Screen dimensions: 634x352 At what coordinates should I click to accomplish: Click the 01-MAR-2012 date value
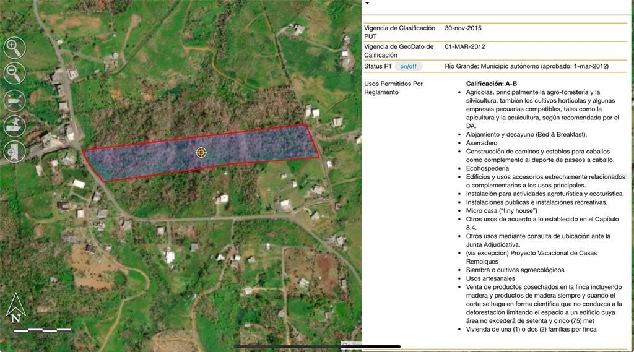click(464, 46)
